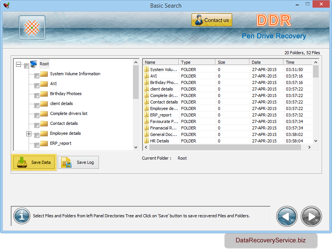Check the Contact details checkbox

(37, 125)
